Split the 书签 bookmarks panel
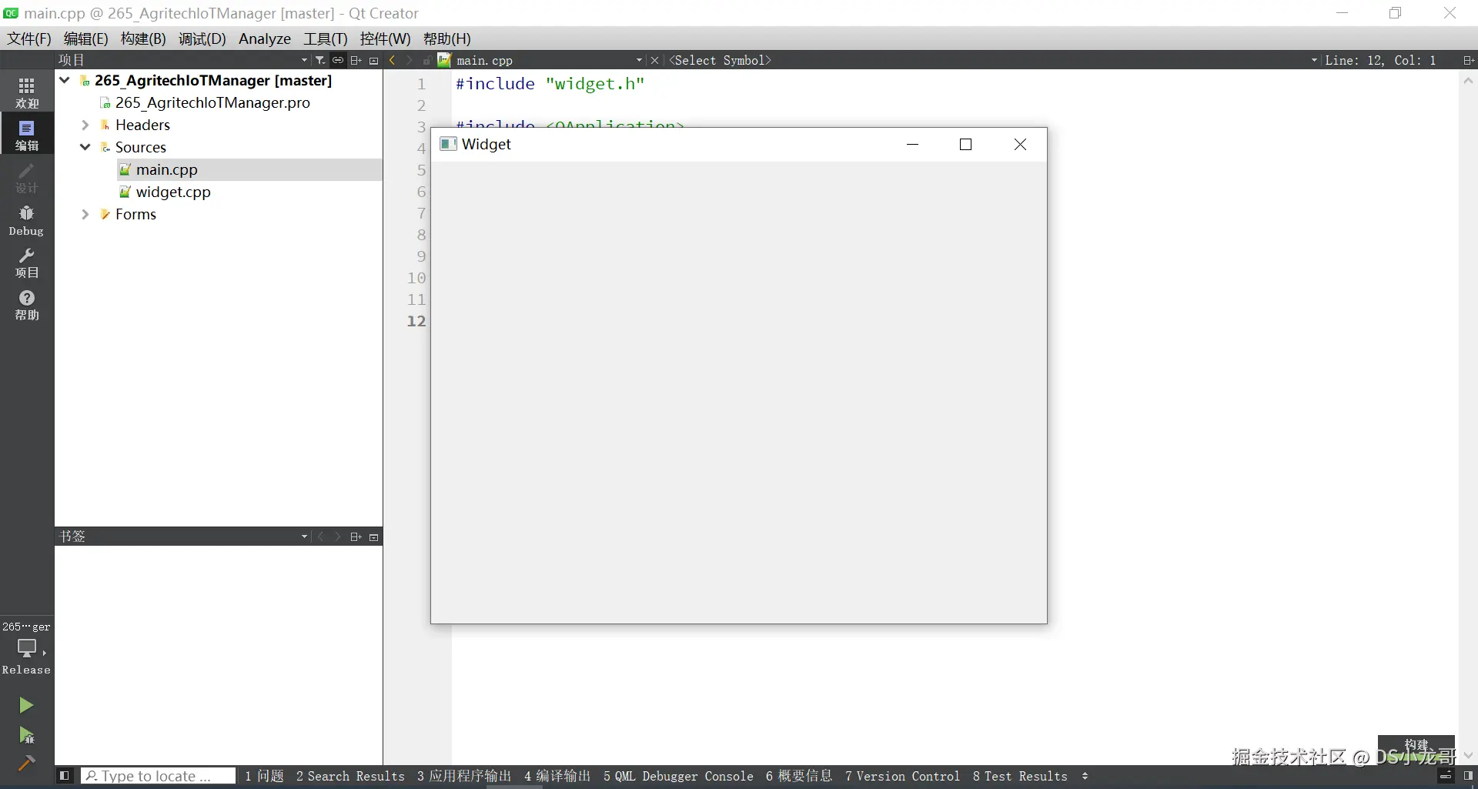 (356, 537)
